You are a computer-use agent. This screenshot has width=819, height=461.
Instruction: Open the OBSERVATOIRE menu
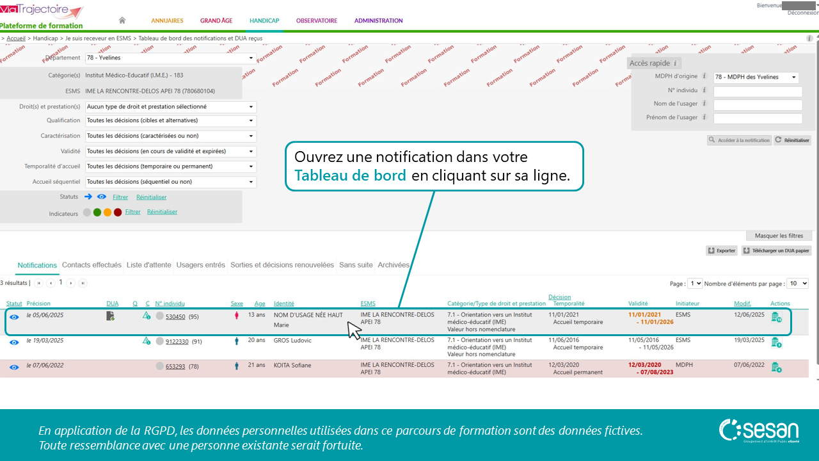point(316,20)
